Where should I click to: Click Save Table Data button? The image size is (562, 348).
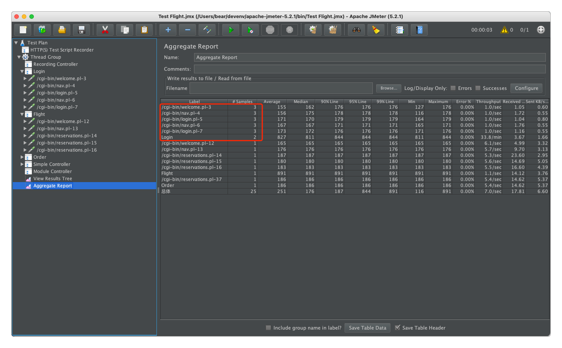point(368,328)
